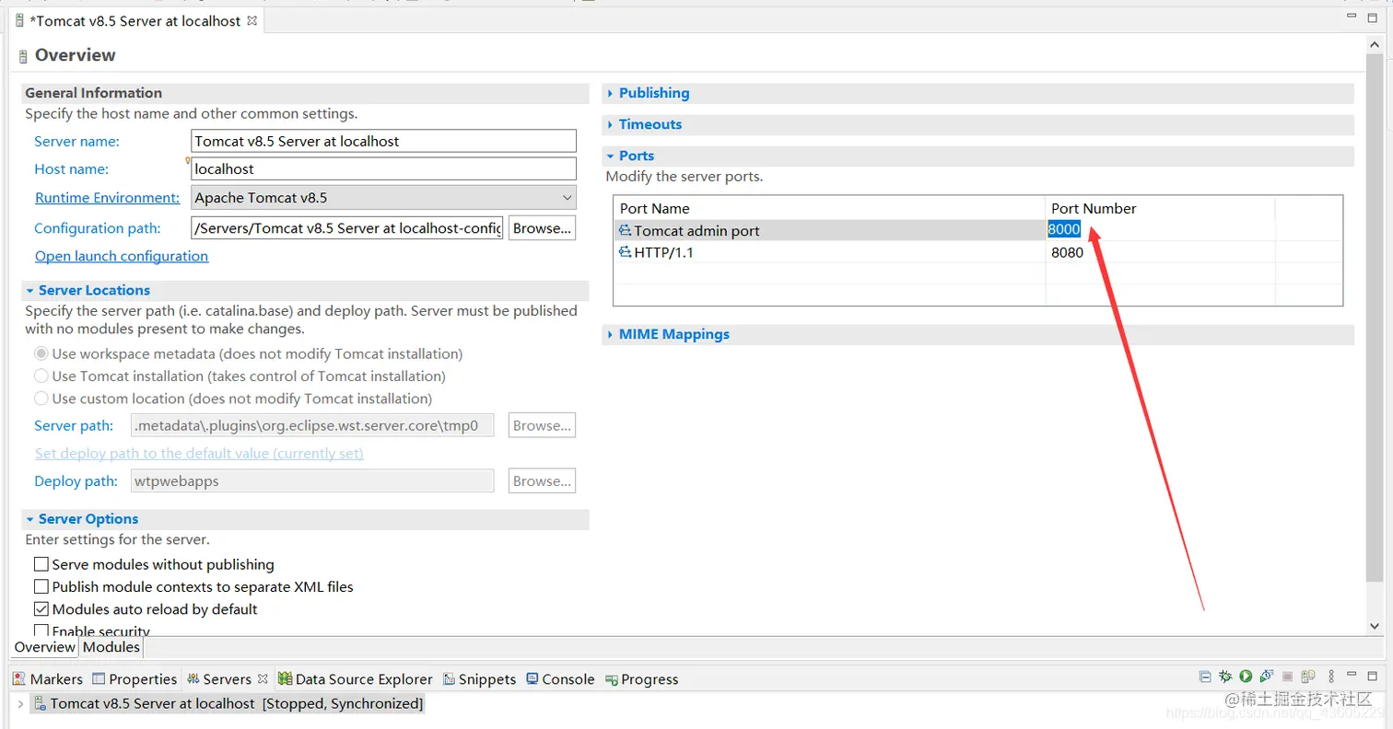Check Publish module contexts to separate XML files

41,586
